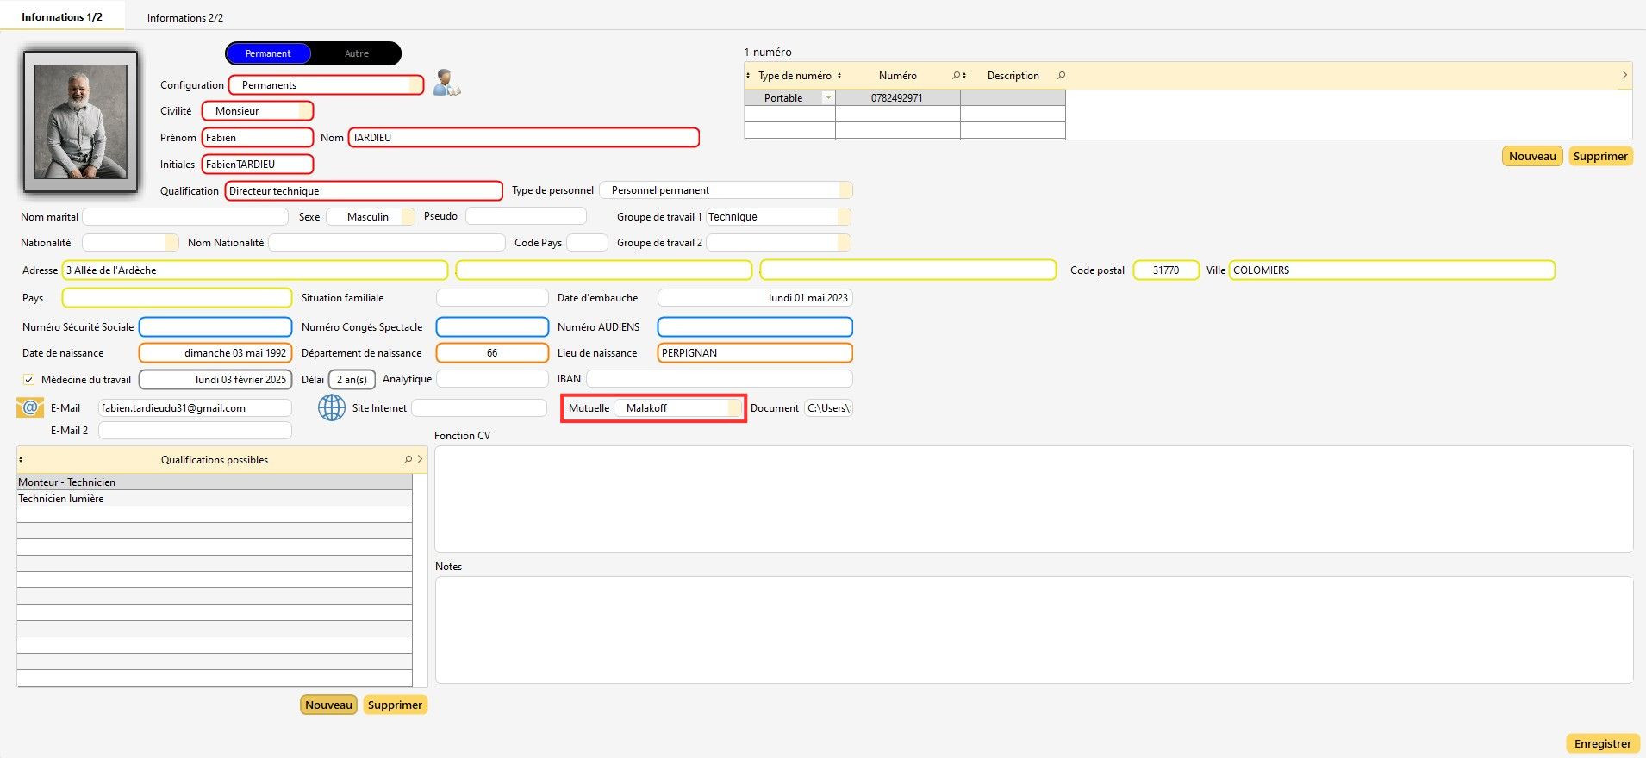Viewport: 1646px width, 758px height.
Task: Select the Permanent toggle option
Action: [x=268, y=53]
